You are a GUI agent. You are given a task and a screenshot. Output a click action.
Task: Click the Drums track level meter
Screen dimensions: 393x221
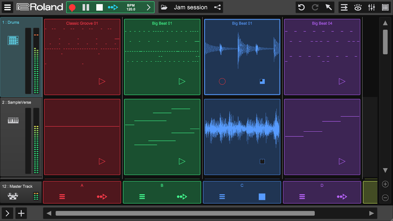pos(36,61)
